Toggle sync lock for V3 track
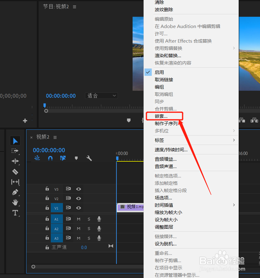Screen dimensions: 260x278 pos(68,189)
